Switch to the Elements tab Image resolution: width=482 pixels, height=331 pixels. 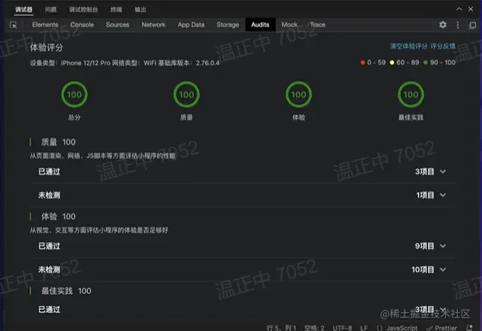pyautogui.click(x=45, y=24)
